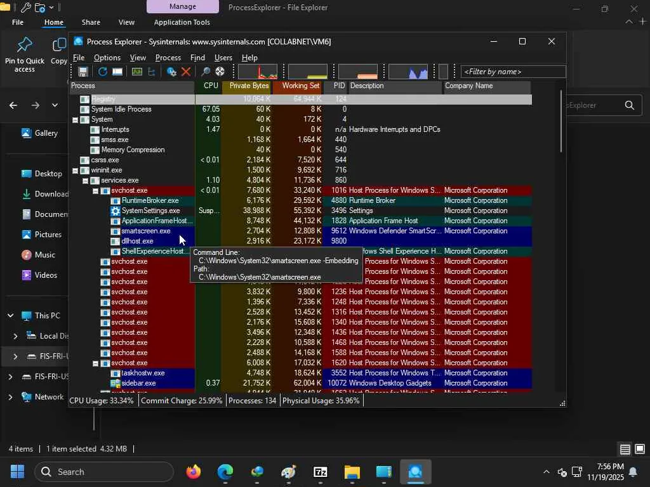The image size is (650, 487).
Task: Click the Processes: 134 status bar entry
Action: [x=252, y=401]
